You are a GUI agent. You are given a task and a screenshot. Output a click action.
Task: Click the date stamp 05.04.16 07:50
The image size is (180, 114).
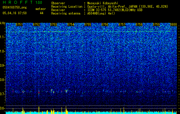coord(15,13)
